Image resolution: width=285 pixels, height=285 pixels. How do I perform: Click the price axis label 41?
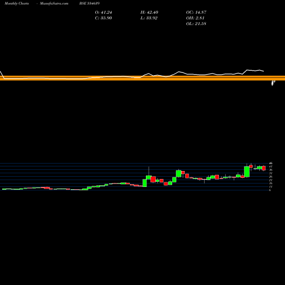271,166
